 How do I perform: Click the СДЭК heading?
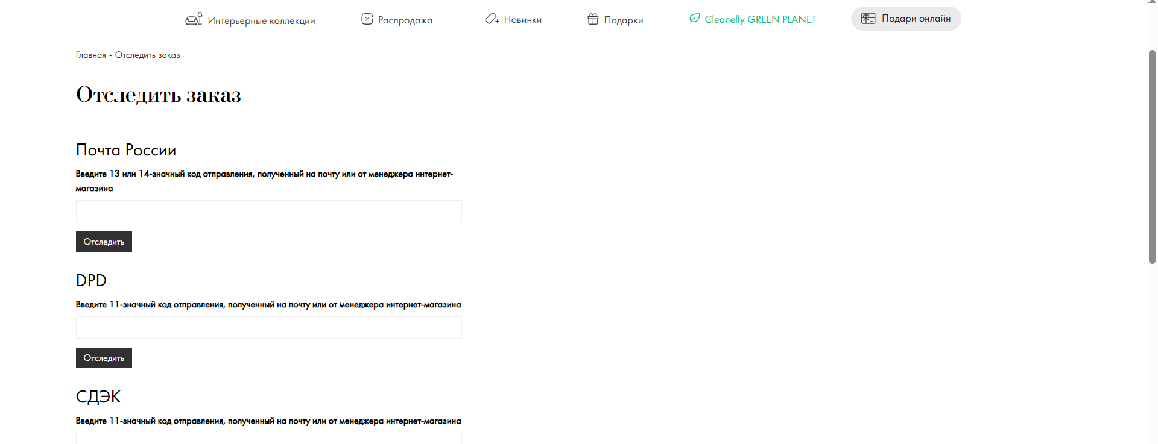[98, 397]
